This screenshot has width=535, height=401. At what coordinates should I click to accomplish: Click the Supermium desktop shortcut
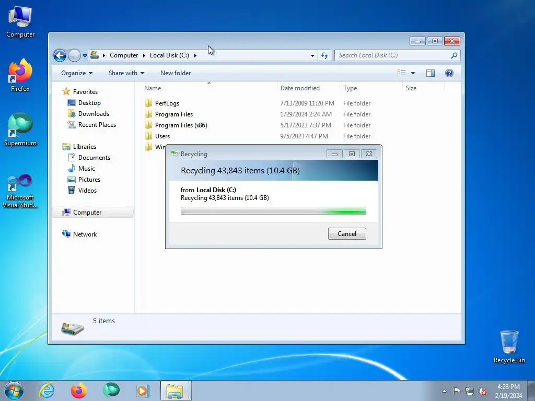point(20,129)
